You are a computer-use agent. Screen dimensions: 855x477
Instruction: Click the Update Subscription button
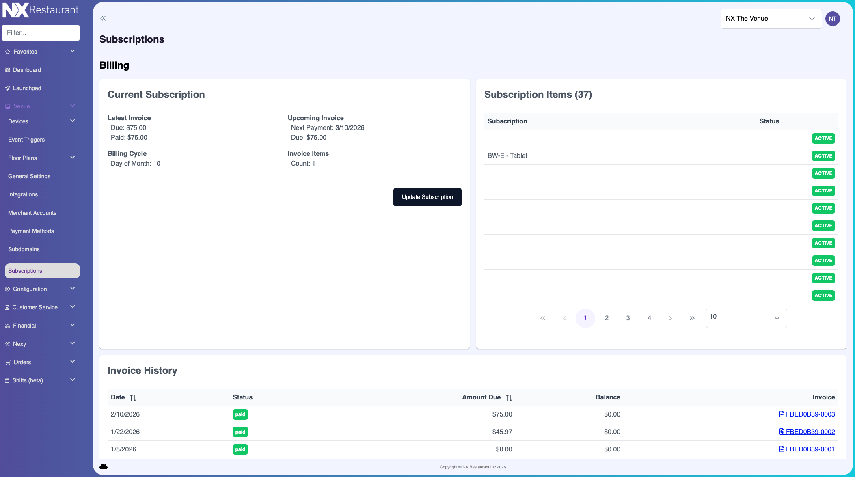(x=427, y=197)
